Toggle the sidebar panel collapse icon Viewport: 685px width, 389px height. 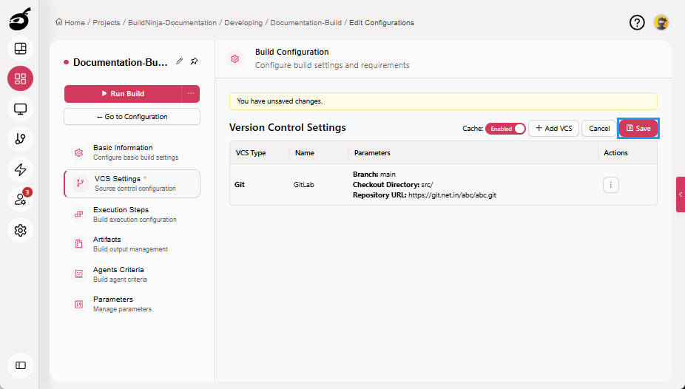click(20, 365)
